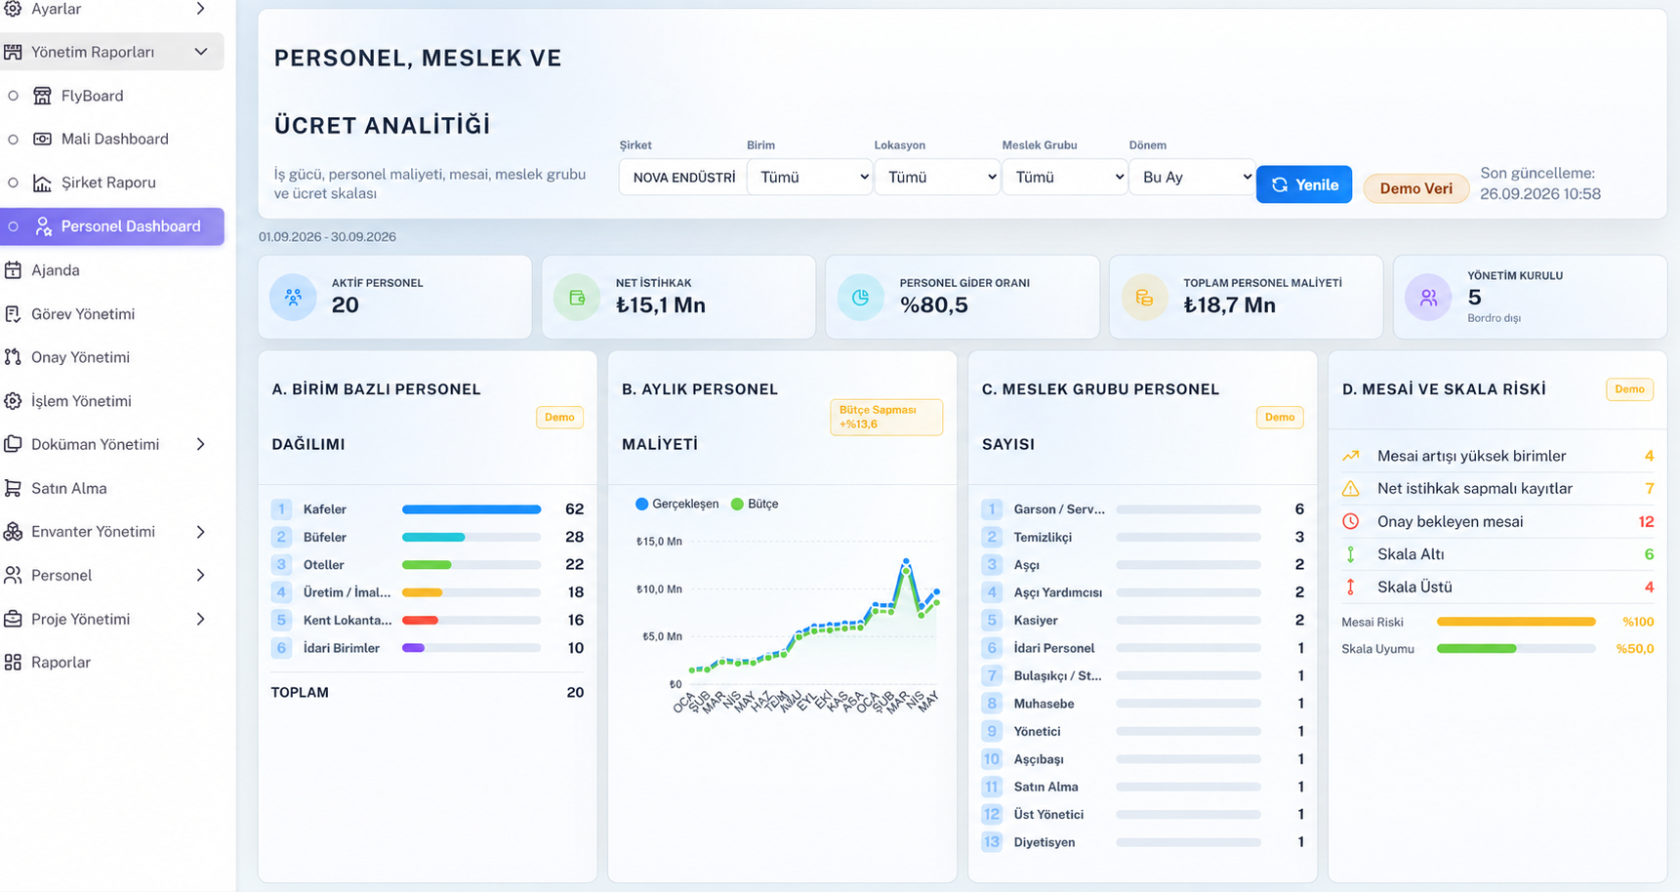Click the Bütçe Sapması badge

886,418
